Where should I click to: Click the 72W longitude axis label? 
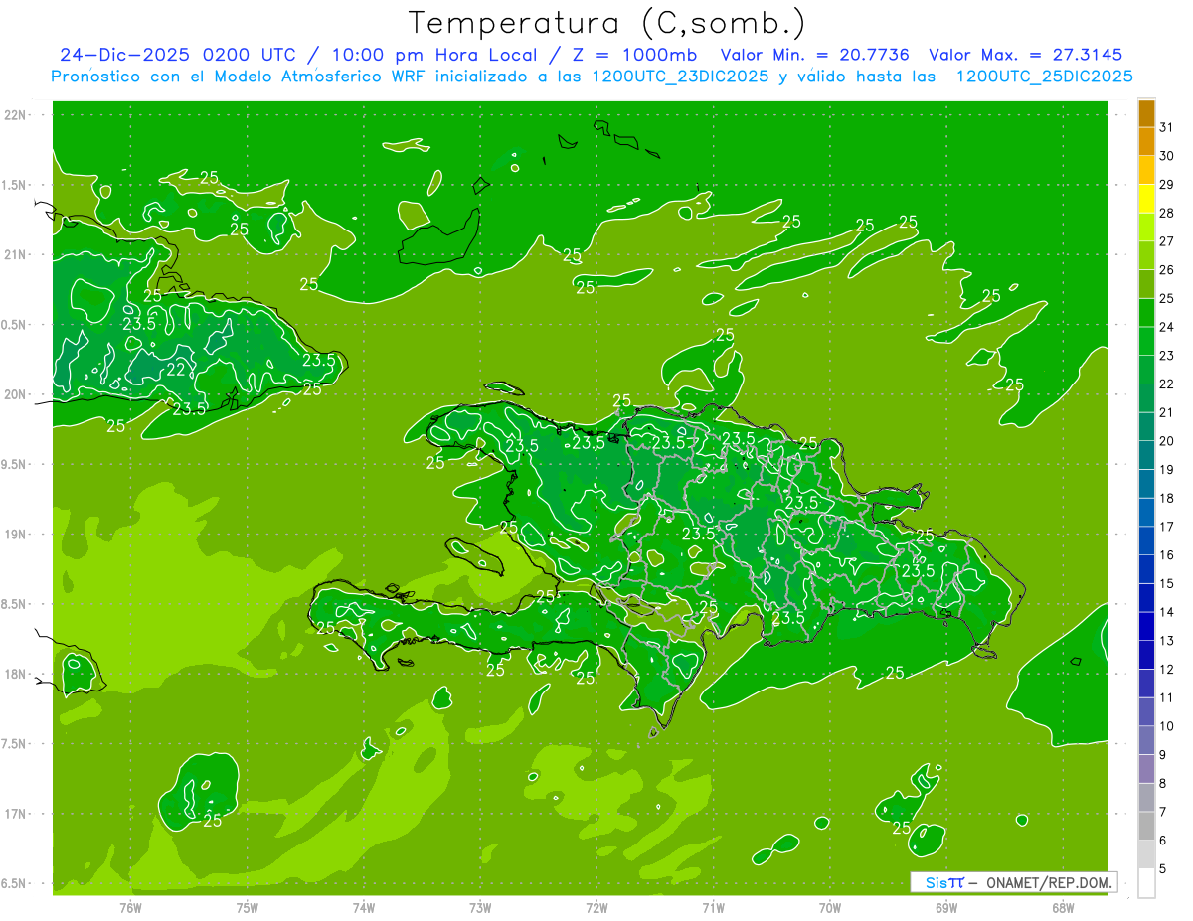[x=596, y=908]
